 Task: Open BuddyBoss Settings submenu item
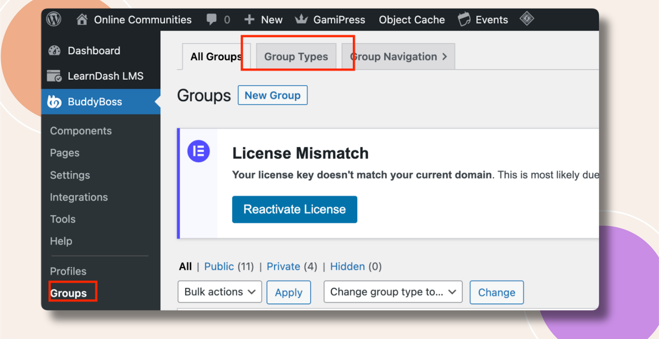70,175
